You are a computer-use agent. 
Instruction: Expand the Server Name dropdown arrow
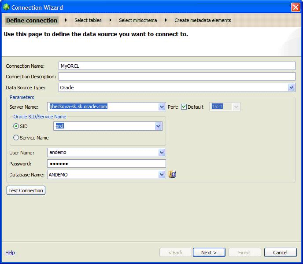click(162, 107)
